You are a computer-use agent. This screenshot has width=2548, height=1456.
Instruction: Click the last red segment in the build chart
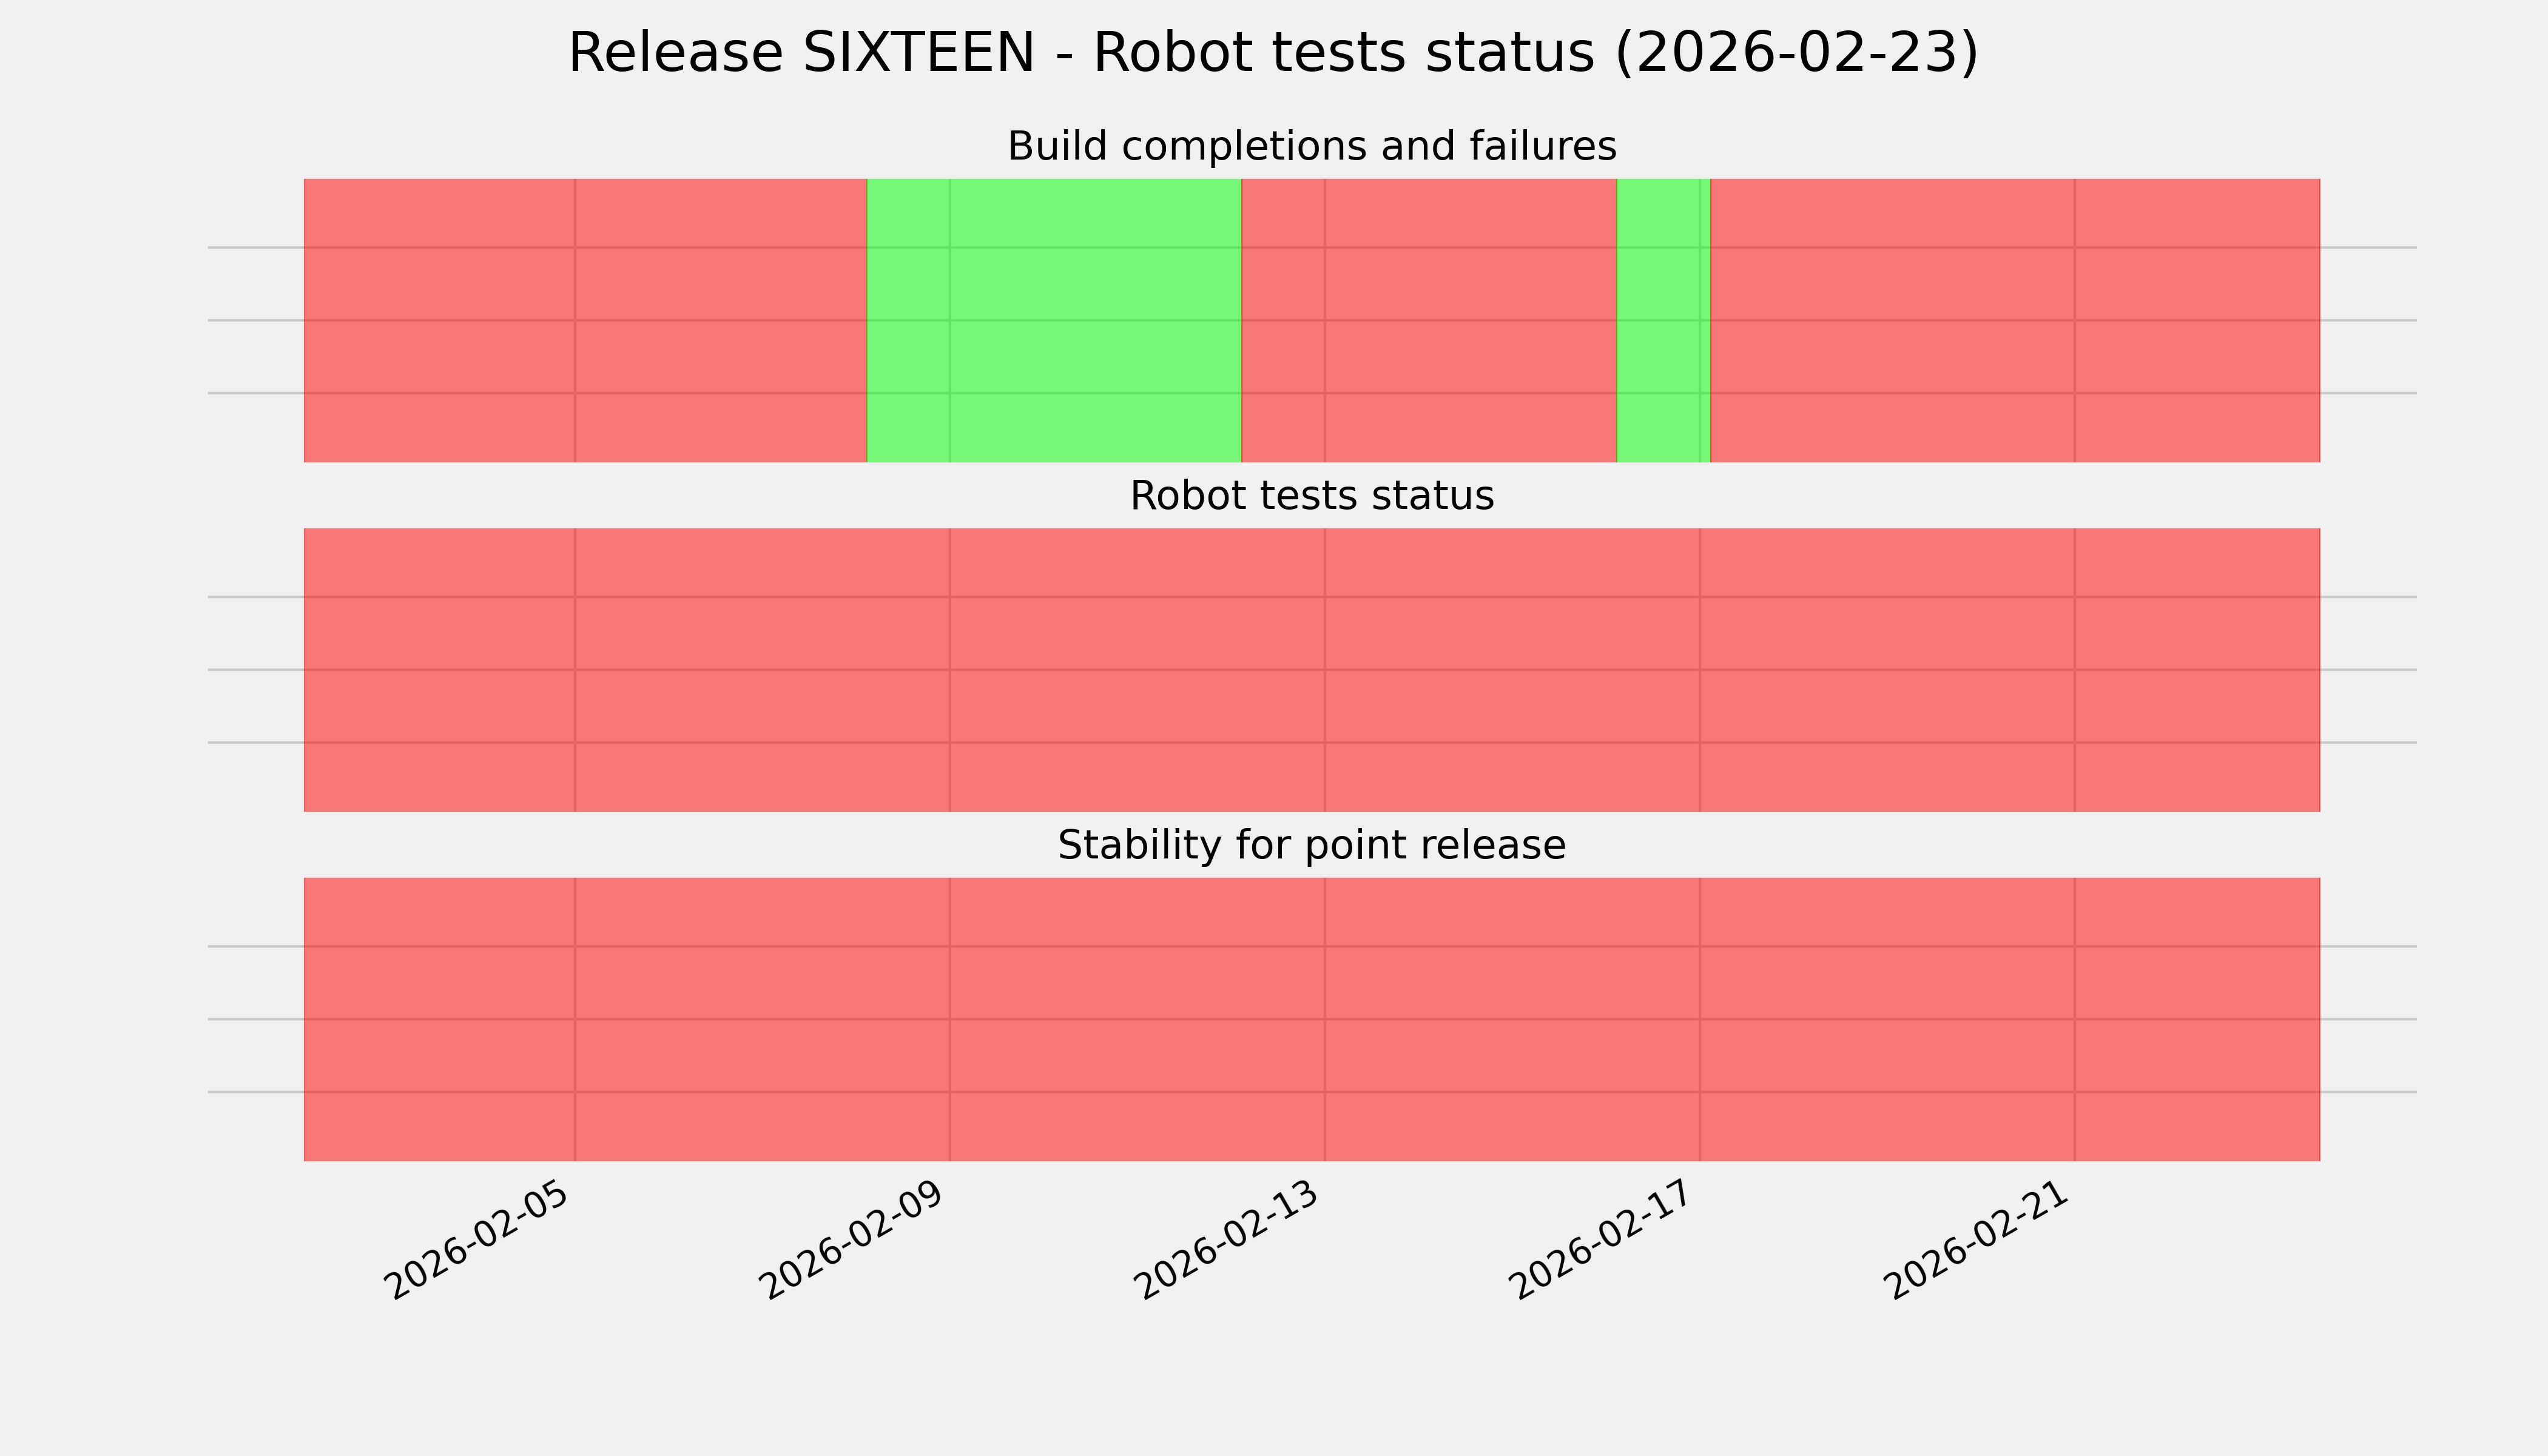click(x=2015, y=320)
